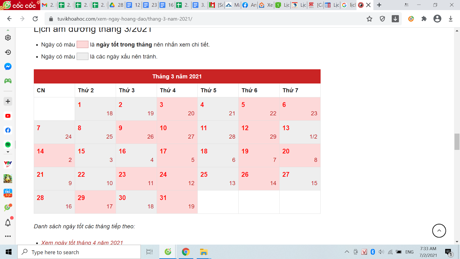
Task: Click the pink good-day color swatch
Action: coord(82,44)
